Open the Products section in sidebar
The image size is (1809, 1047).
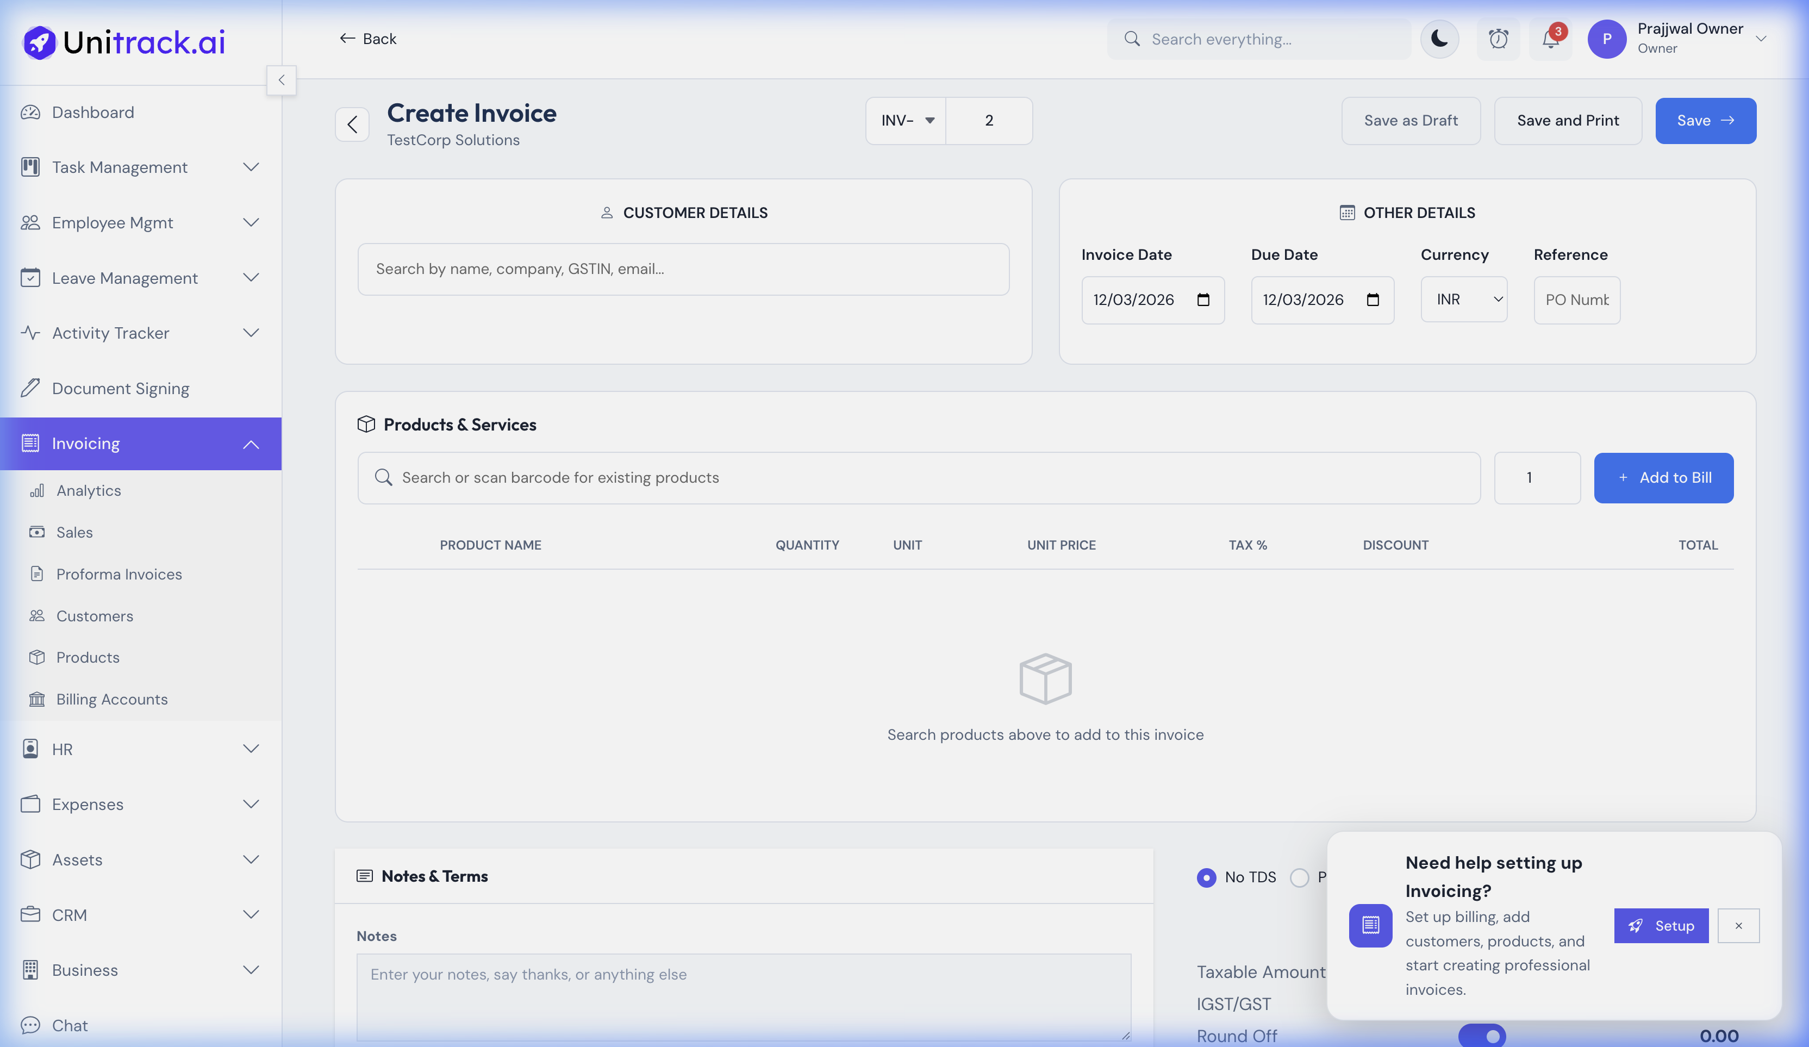point(88,657)
